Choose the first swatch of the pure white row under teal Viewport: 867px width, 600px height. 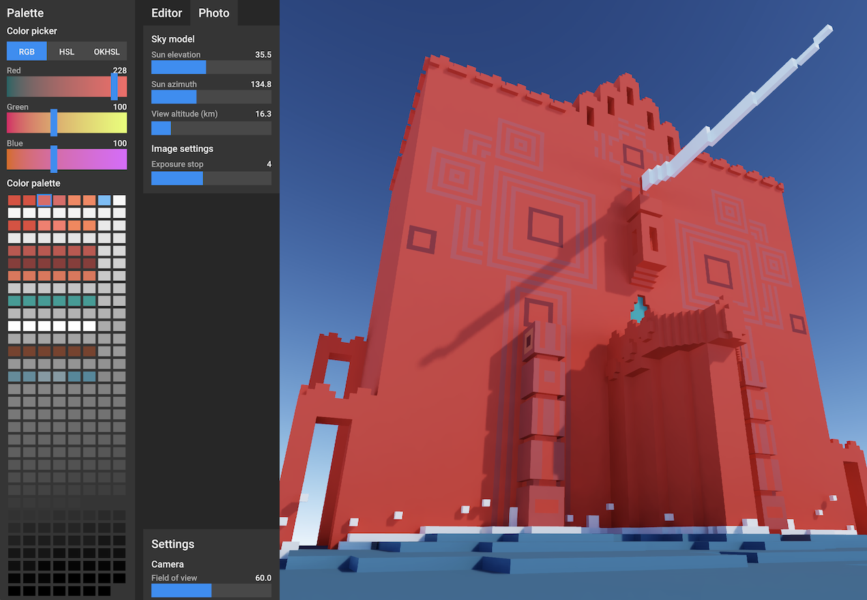coord(14,326)
